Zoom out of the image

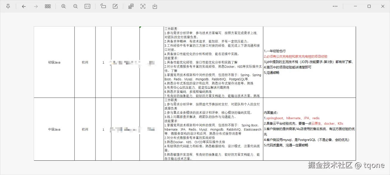tap(75, 6)
